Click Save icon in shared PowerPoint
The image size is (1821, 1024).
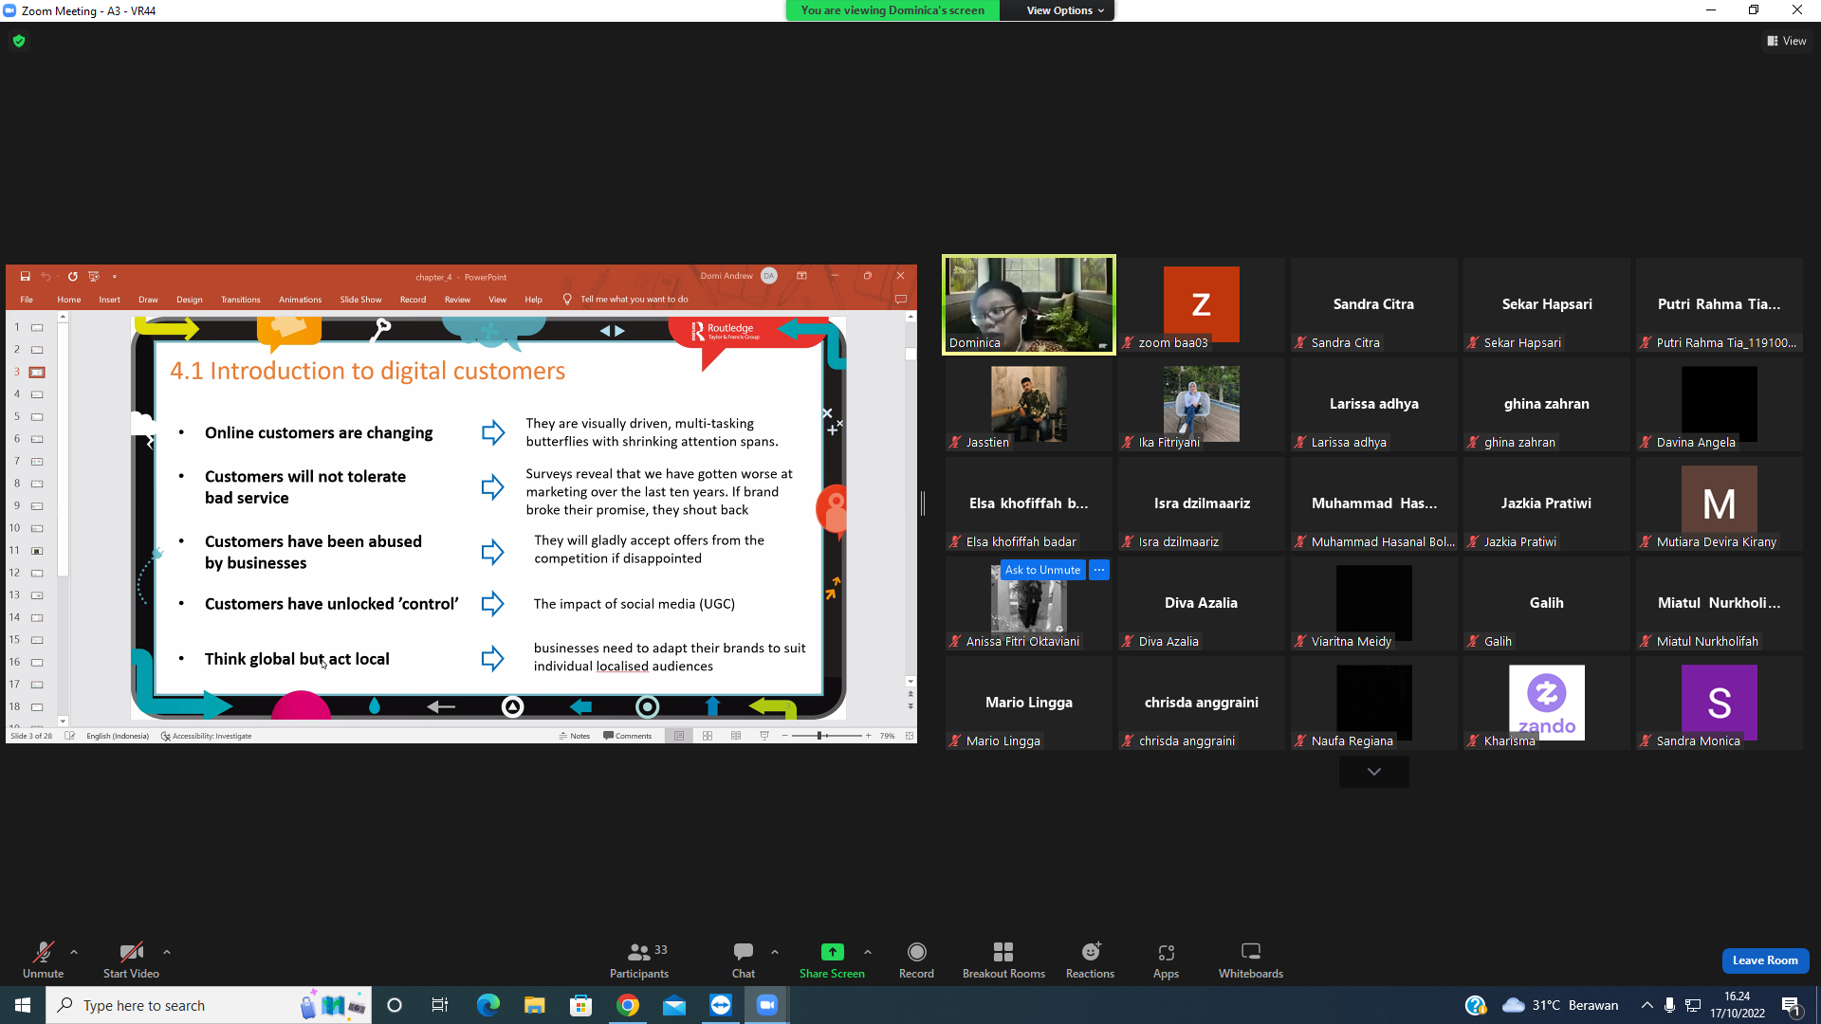(26, 277)
